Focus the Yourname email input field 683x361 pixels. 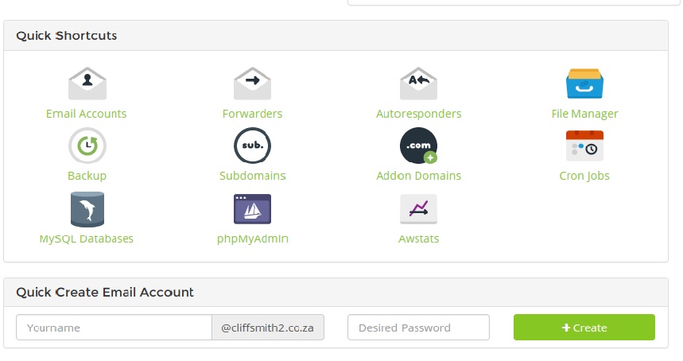[x=114, y=328]
